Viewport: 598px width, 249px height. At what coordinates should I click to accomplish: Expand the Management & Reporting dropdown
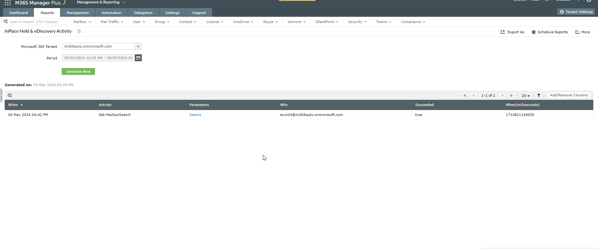(101, 2)
